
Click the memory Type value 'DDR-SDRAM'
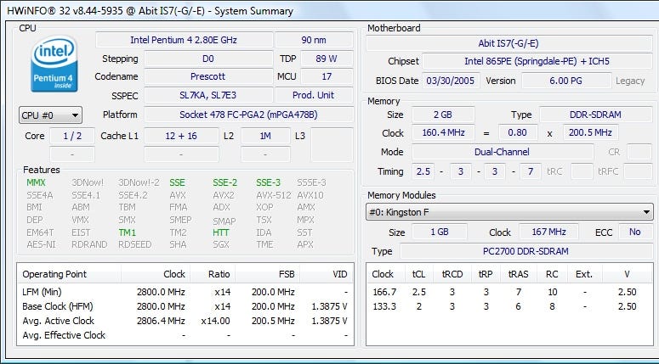pyautogui.click(x=595, y=115)
